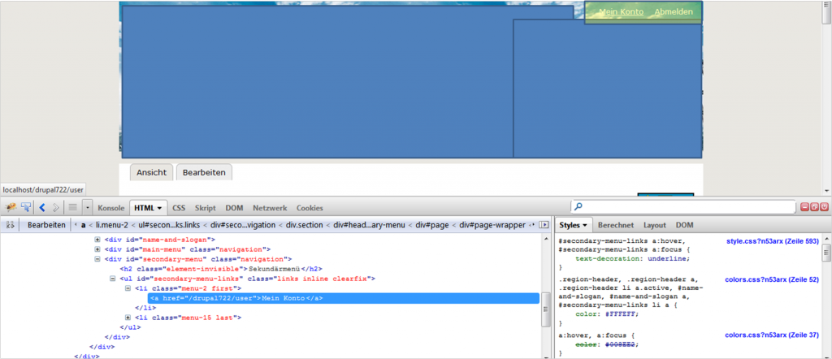The height and width of the screenshot is (359, 832).
Task: Switch to the Konsole panel tab
Action: coord(111,208)
